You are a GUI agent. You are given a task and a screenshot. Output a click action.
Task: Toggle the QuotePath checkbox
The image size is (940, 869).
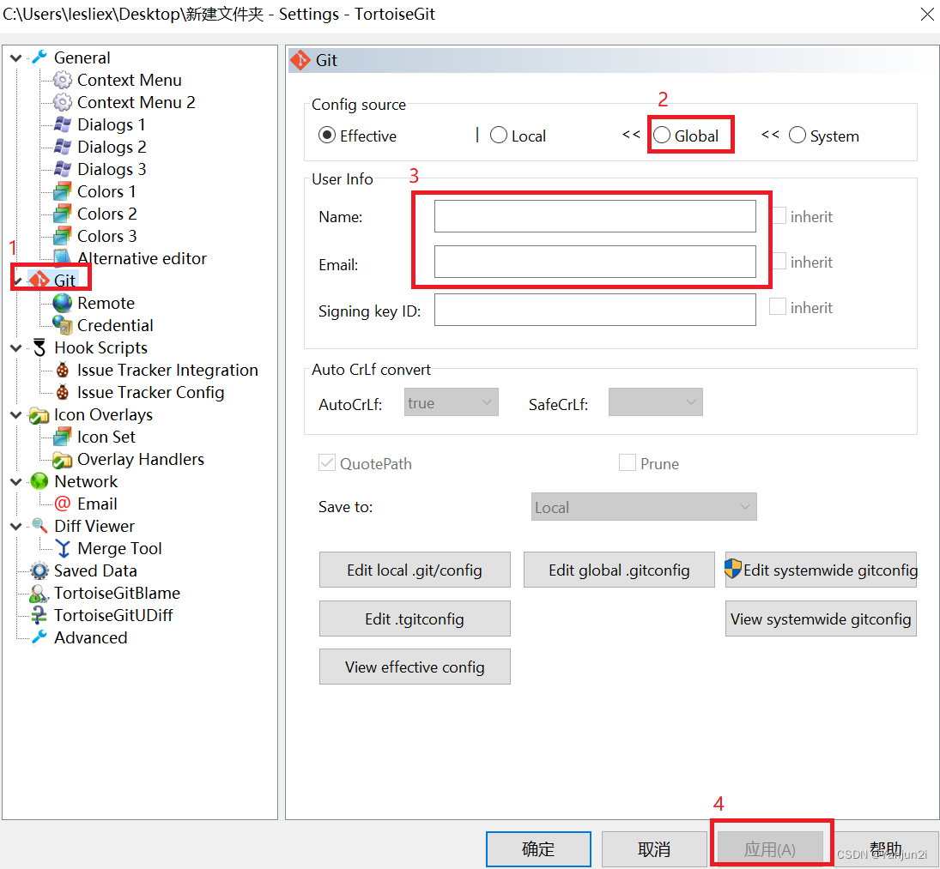[x=327, y=463]
